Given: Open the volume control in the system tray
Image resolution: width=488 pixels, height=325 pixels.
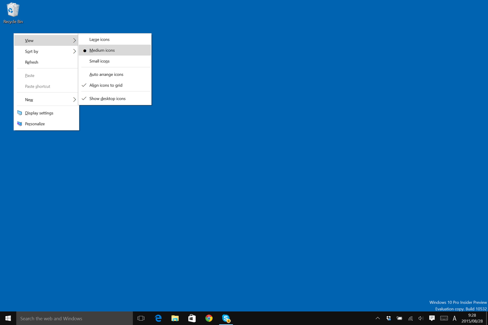Looking at the screenshot, I should pyautogui.click(x=421, y=318).
